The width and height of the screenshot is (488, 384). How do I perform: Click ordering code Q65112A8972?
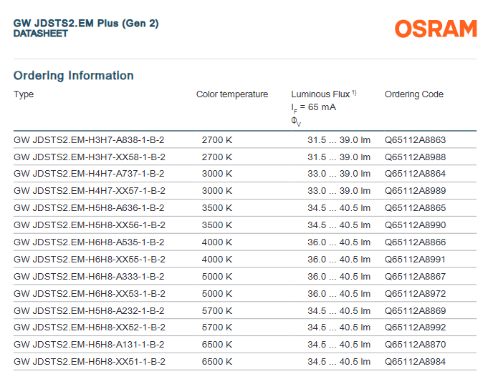pos(415,294)
